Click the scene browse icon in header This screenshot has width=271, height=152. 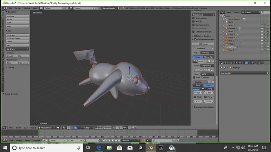[x=72, y=8]
